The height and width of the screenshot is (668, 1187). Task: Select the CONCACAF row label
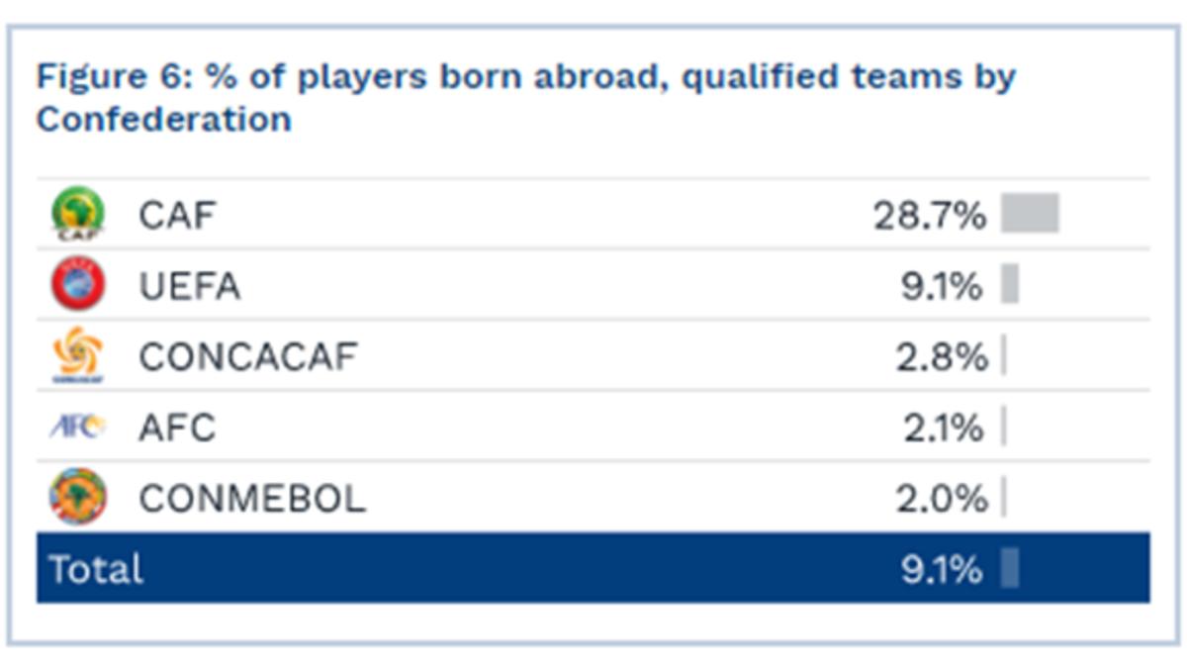point(247,357)
